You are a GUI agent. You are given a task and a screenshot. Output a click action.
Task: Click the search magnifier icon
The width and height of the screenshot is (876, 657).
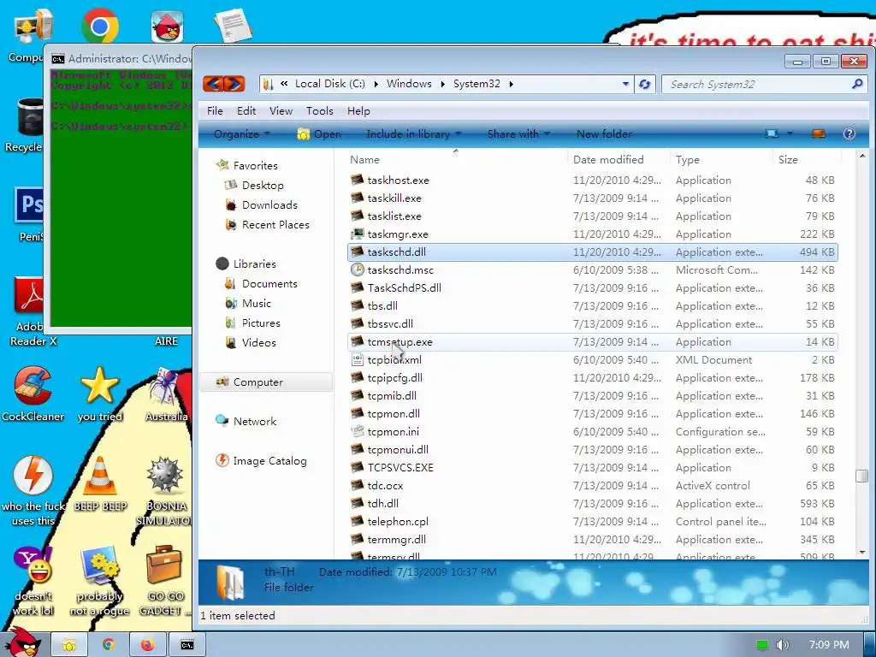(x=857, y=85)
